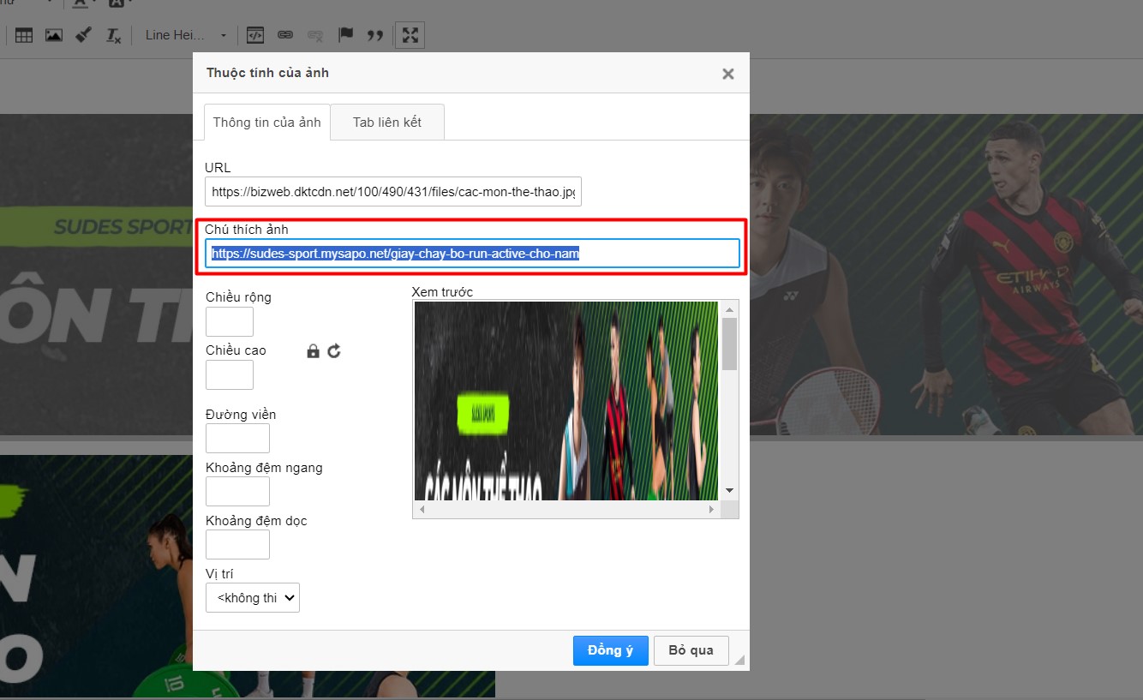Click the Vị trí label
The width and height of the screenshot is (1143, 700).
pyautogui.click(x=219, y=574)
